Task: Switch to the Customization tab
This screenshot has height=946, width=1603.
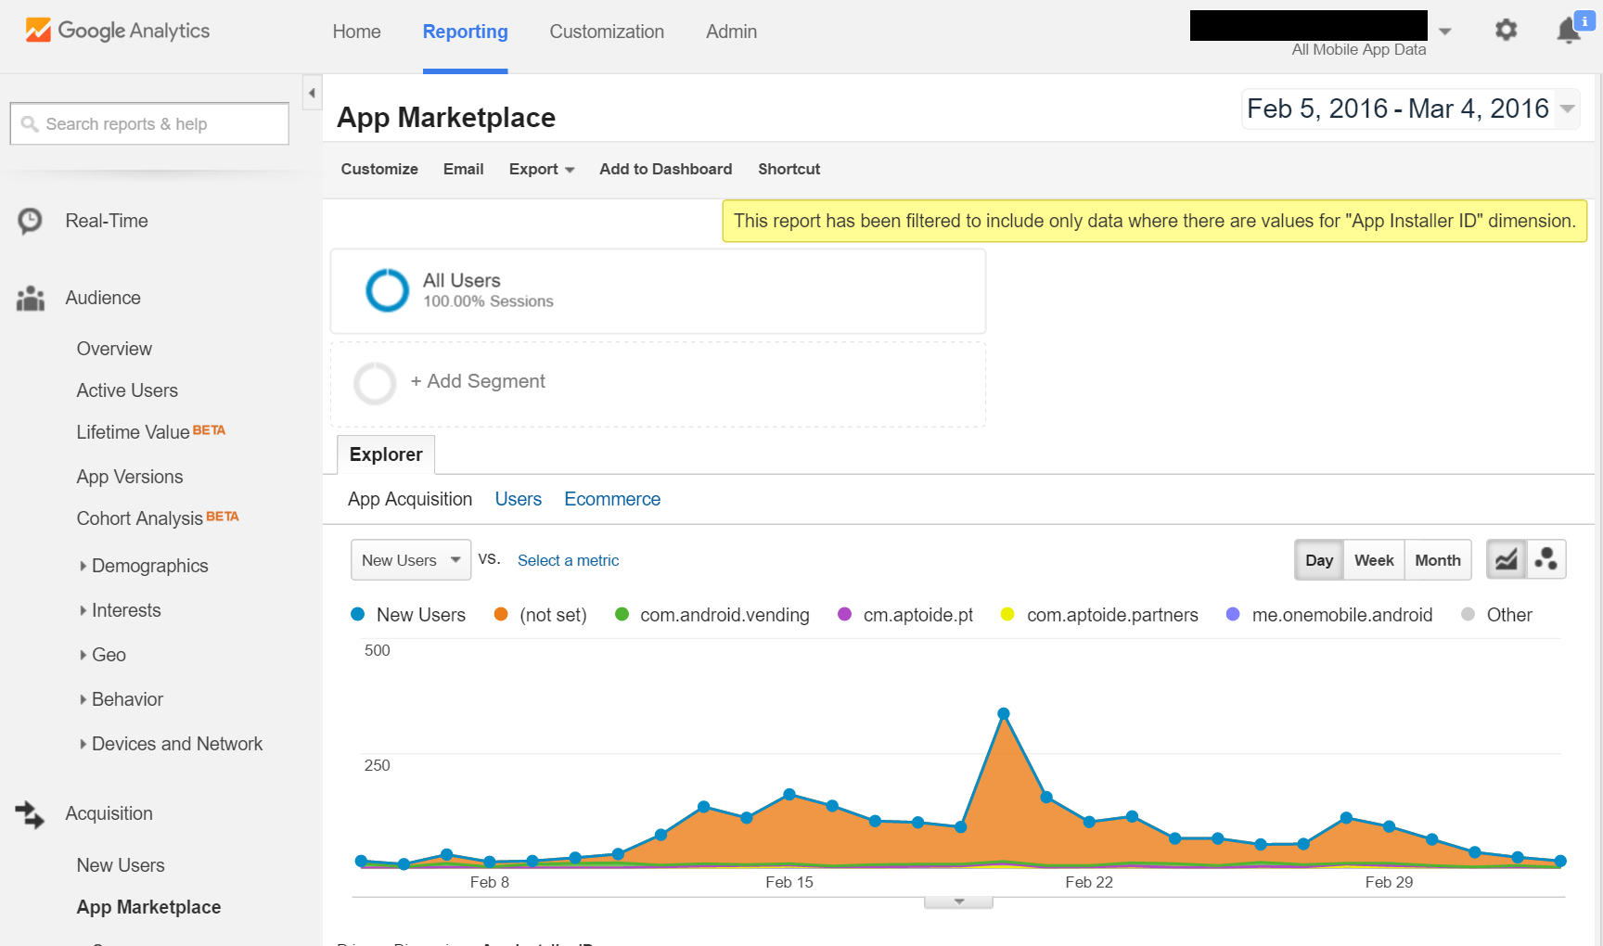Action: pos(607,32)
